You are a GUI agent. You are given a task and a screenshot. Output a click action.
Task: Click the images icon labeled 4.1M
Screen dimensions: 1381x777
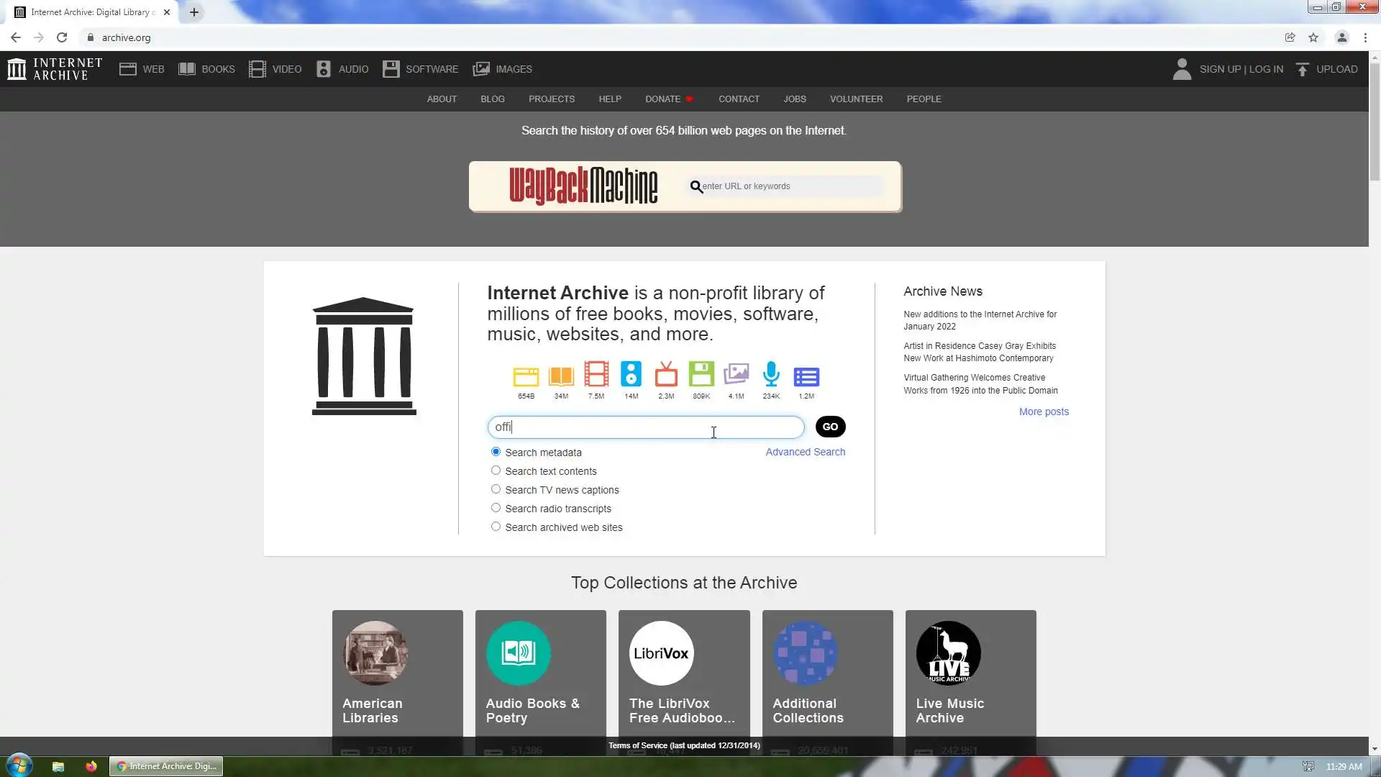pyautogui.click(x=736, y=375)
